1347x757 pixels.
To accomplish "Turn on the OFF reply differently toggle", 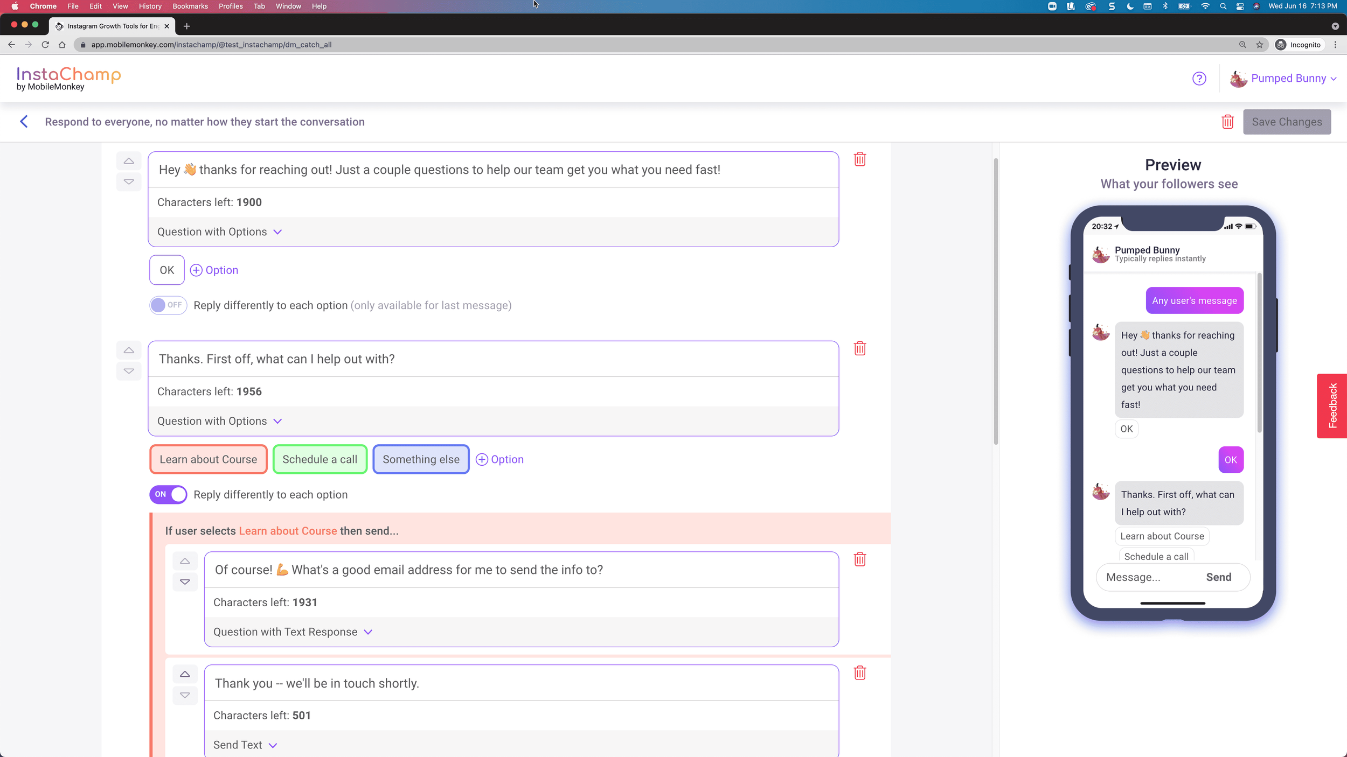I will click(168, 305).
